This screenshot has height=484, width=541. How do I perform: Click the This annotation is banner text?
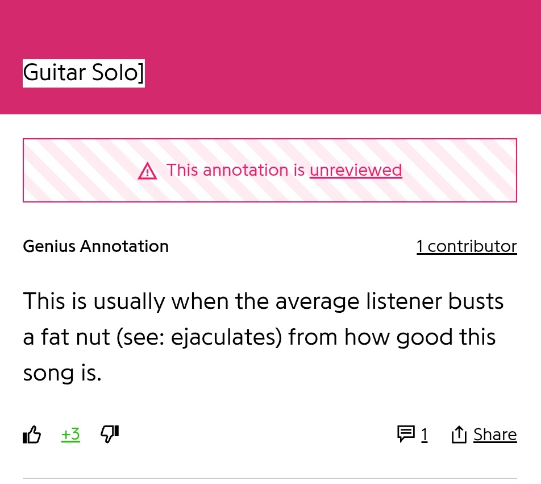pos(236,170)
